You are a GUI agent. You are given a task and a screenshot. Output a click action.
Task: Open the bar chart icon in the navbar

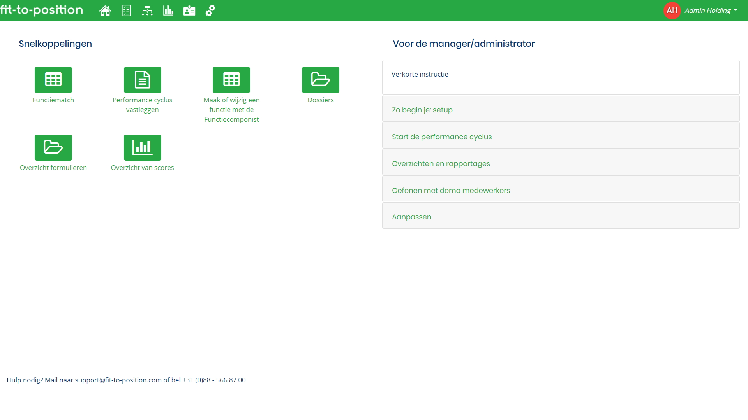click(168, 10)
